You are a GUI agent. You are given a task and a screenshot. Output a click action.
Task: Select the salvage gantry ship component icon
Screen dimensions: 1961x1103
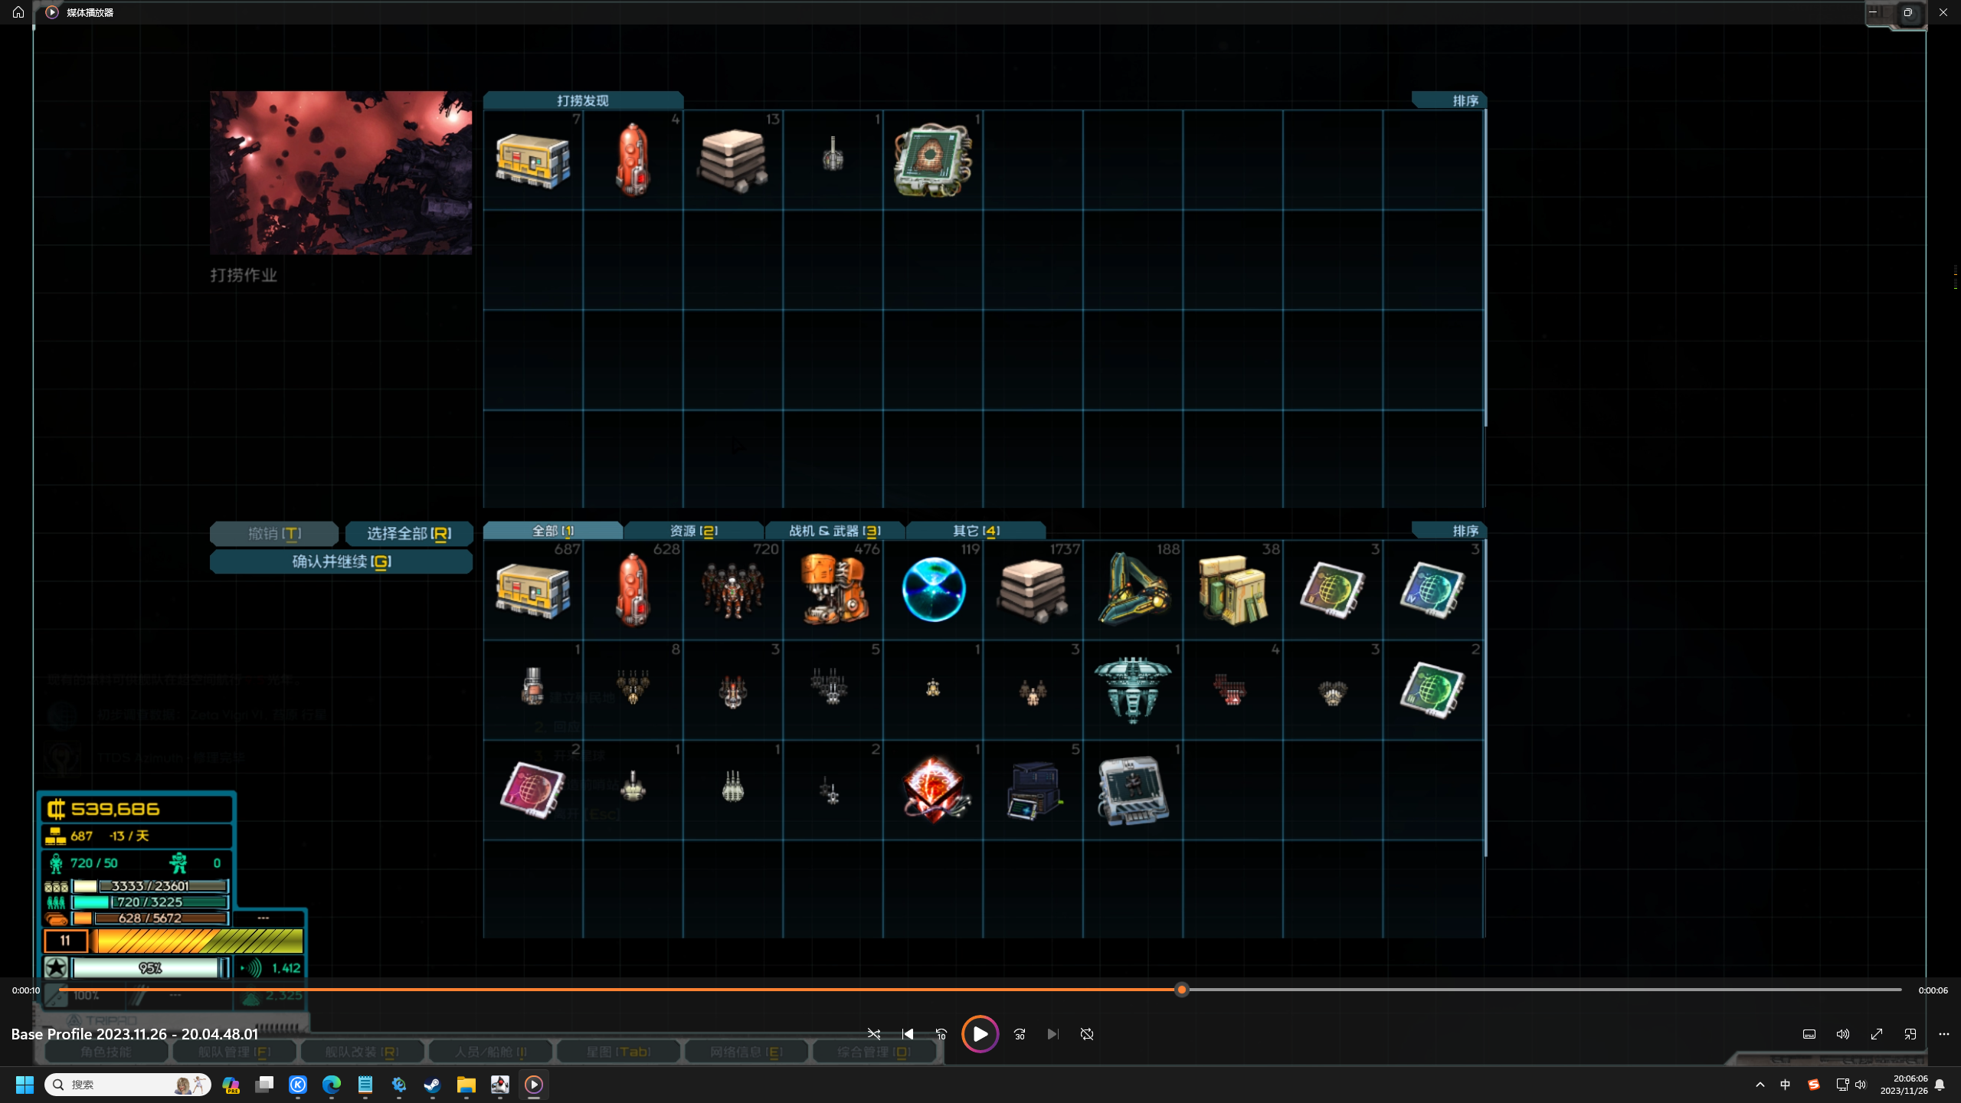[1133, 590]
